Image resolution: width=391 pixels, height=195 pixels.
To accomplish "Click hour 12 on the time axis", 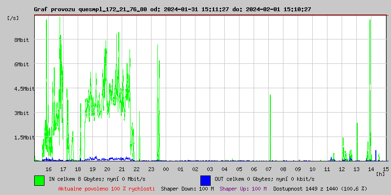I will point(342,169).
